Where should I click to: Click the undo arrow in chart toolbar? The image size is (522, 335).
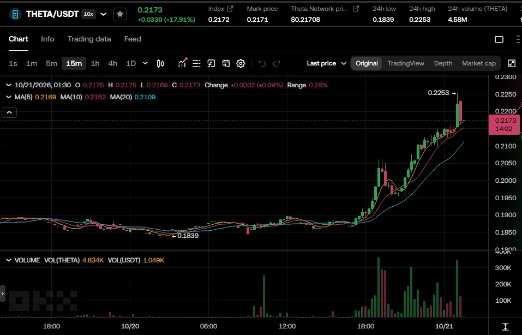[x=262, y=63]
